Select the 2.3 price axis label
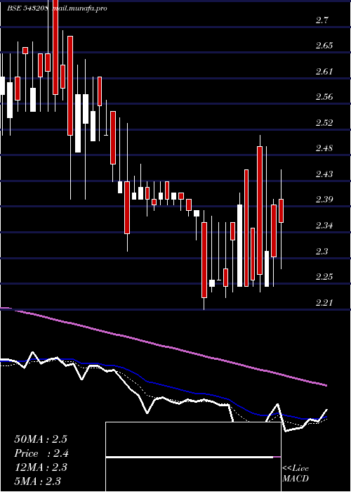The width and height of the screenshot is (351, 492). pyautogui.click(x=322, y=251)
